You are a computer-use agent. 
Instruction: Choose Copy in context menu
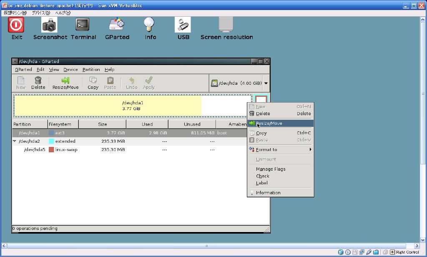pos(281,133)
